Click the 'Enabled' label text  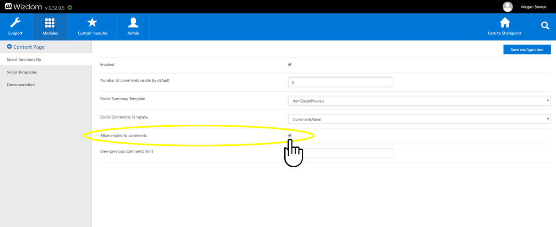[107, 65]
